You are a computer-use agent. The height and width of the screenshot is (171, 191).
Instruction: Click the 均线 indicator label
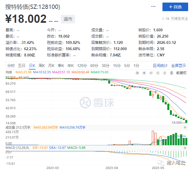[9, 72]
